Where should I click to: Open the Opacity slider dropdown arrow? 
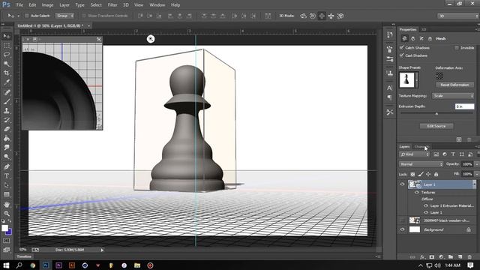476,164
